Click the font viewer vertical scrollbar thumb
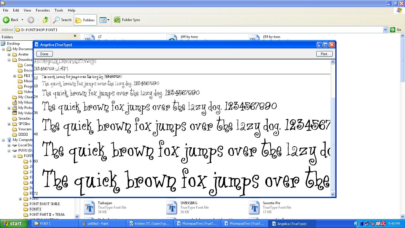 (x=333, y=144)
